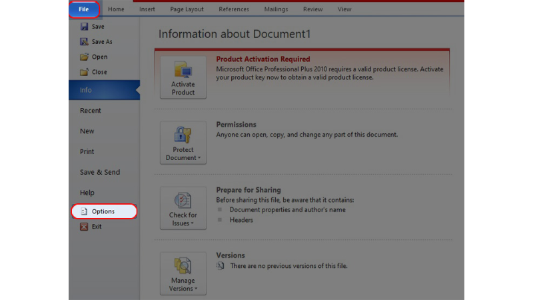Screen dimensions: 533x300
Task: Expand the Manage Versions dropdown
Action: click(x=183, y=273)
